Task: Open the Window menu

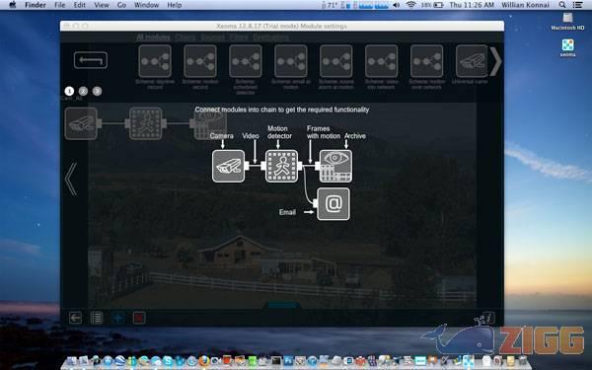Action: click(x=146, y=5)
